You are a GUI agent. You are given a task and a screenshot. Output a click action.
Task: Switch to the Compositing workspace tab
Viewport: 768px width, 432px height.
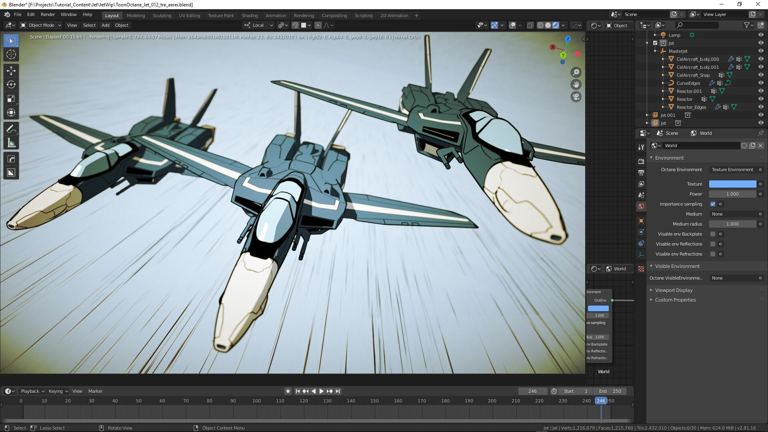[334, 16]
